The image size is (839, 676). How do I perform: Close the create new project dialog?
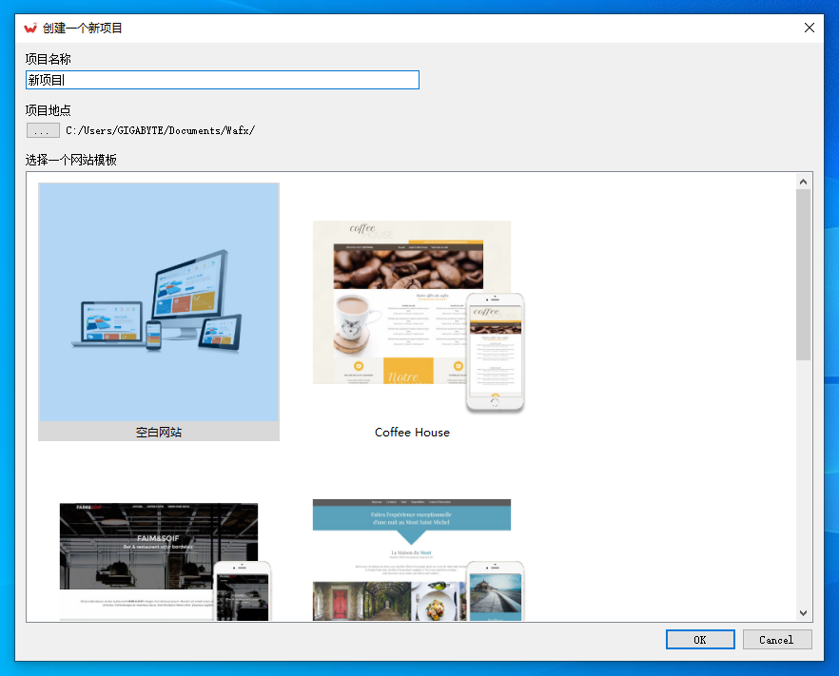click(x=810, y=28)
